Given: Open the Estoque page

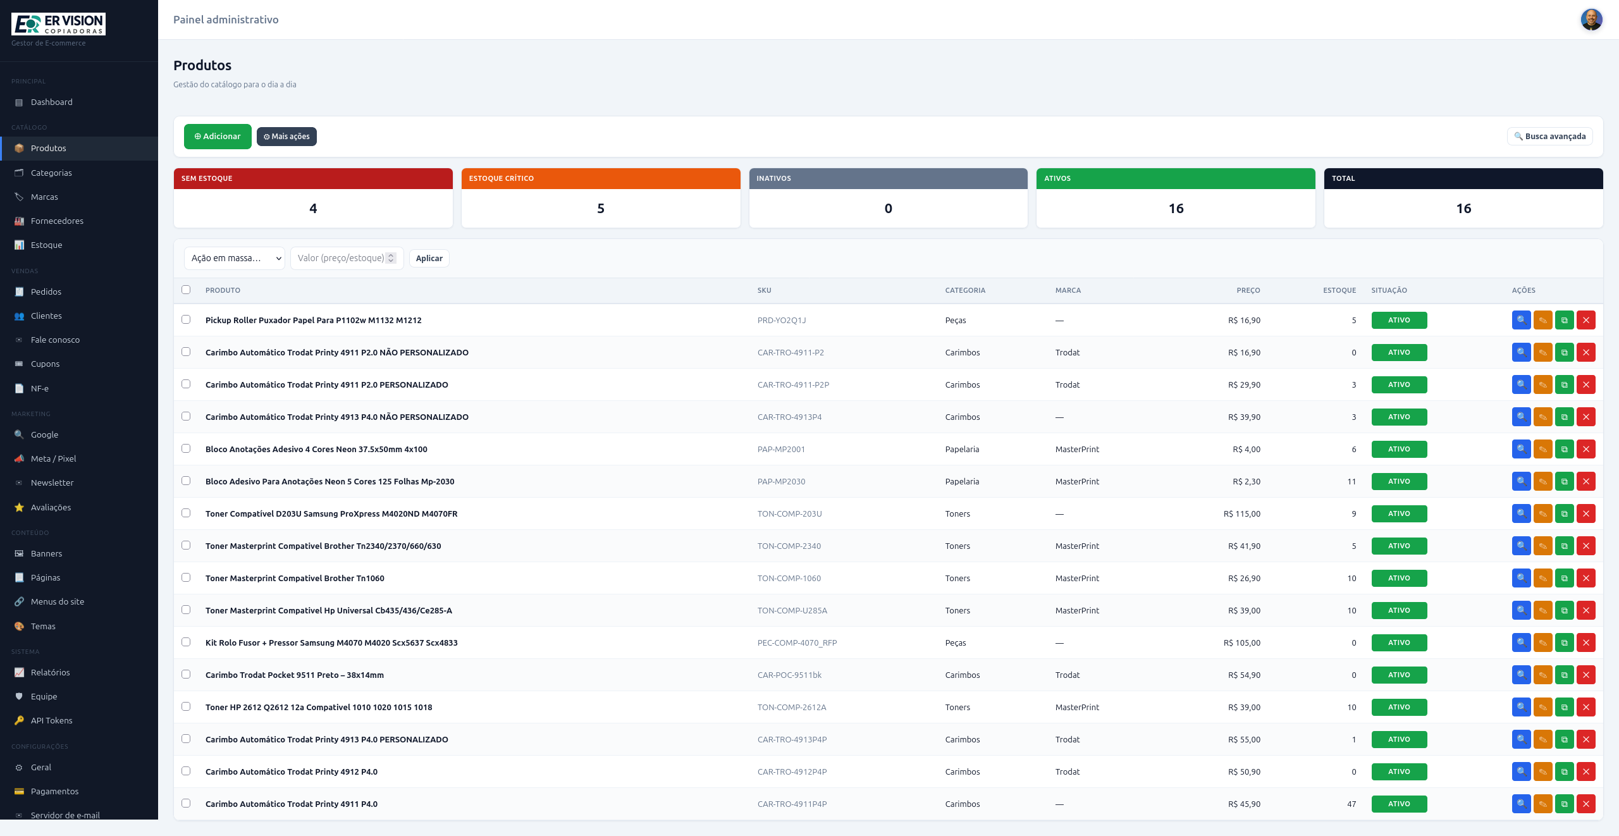Looking at the screenshot, I should pos(79,245).
